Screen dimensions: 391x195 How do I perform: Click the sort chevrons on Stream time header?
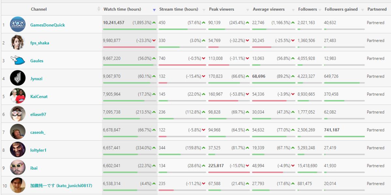[204, 9]
